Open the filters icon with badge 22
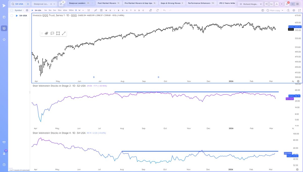This screenshot has width=303, height=172. coord(61,4)
